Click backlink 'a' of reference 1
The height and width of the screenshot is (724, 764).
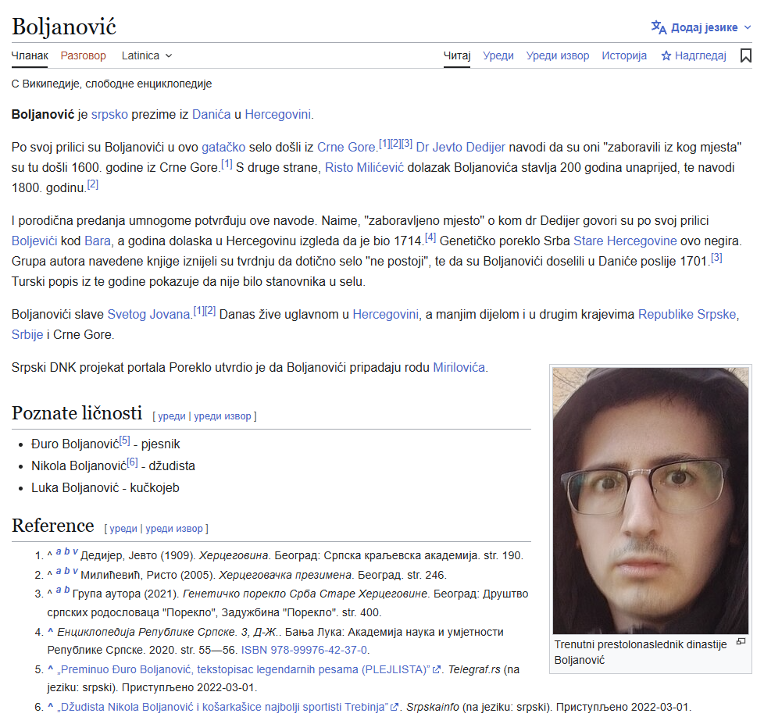pyautogui.click(x=58, y=551)
